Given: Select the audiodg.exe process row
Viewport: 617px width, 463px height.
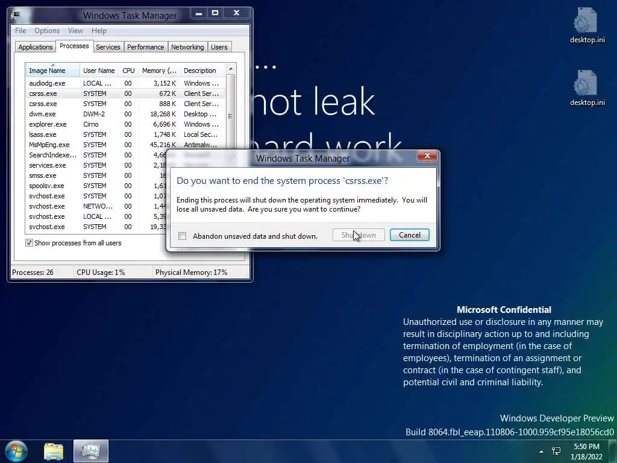Looking at the screenshot, I should (125, 83).
